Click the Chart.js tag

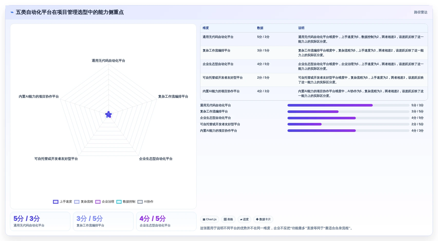tap(210, 219)
